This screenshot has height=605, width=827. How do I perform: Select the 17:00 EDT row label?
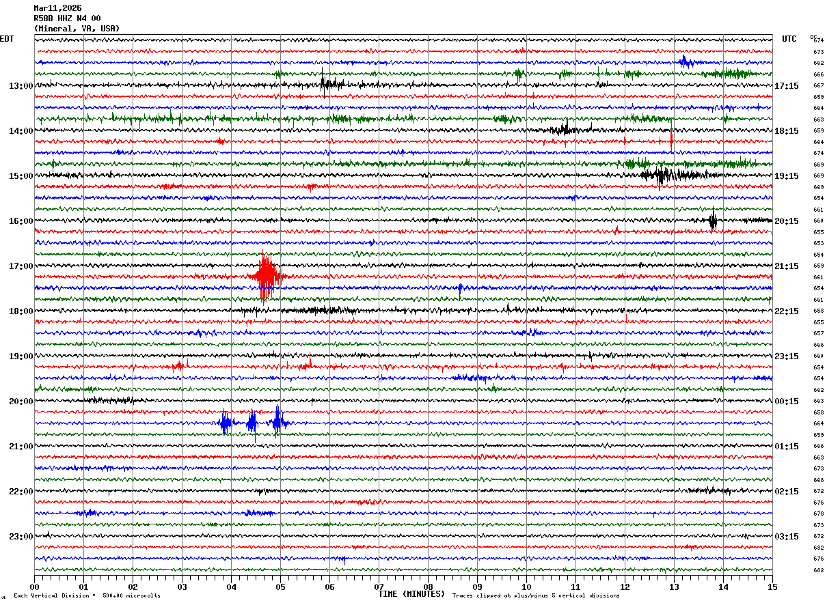(21, 266)
